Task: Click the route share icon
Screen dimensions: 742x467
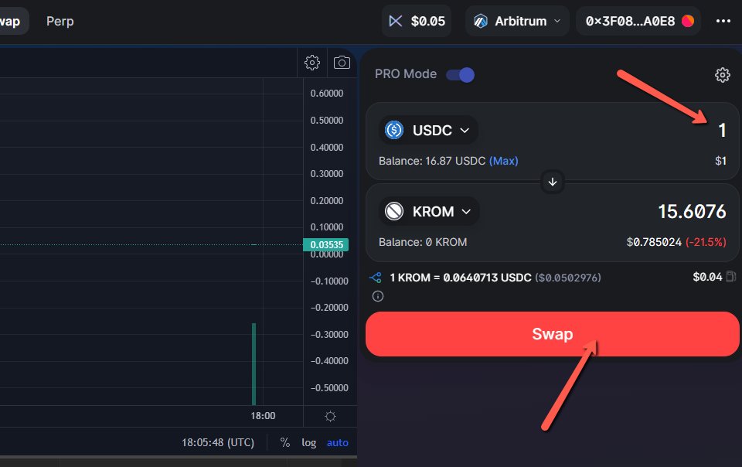Action: click(x=376, y=278)
